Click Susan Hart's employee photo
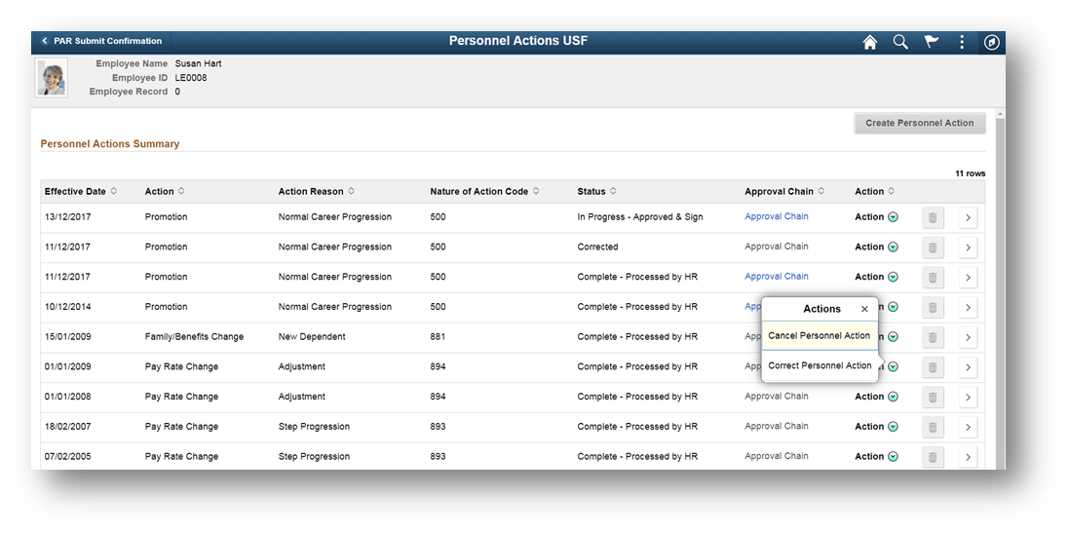This screenshot has height=533, width=1069. click(52, 78)
